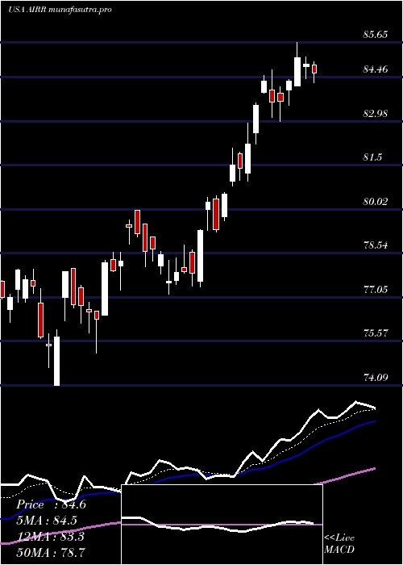Click the USA AIRR munafasutra.pro title text
The height and width of the screenshot is (565, 403).
(60, 10)
